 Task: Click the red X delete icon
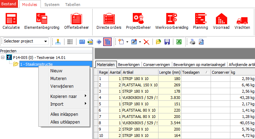coord(147,42)
